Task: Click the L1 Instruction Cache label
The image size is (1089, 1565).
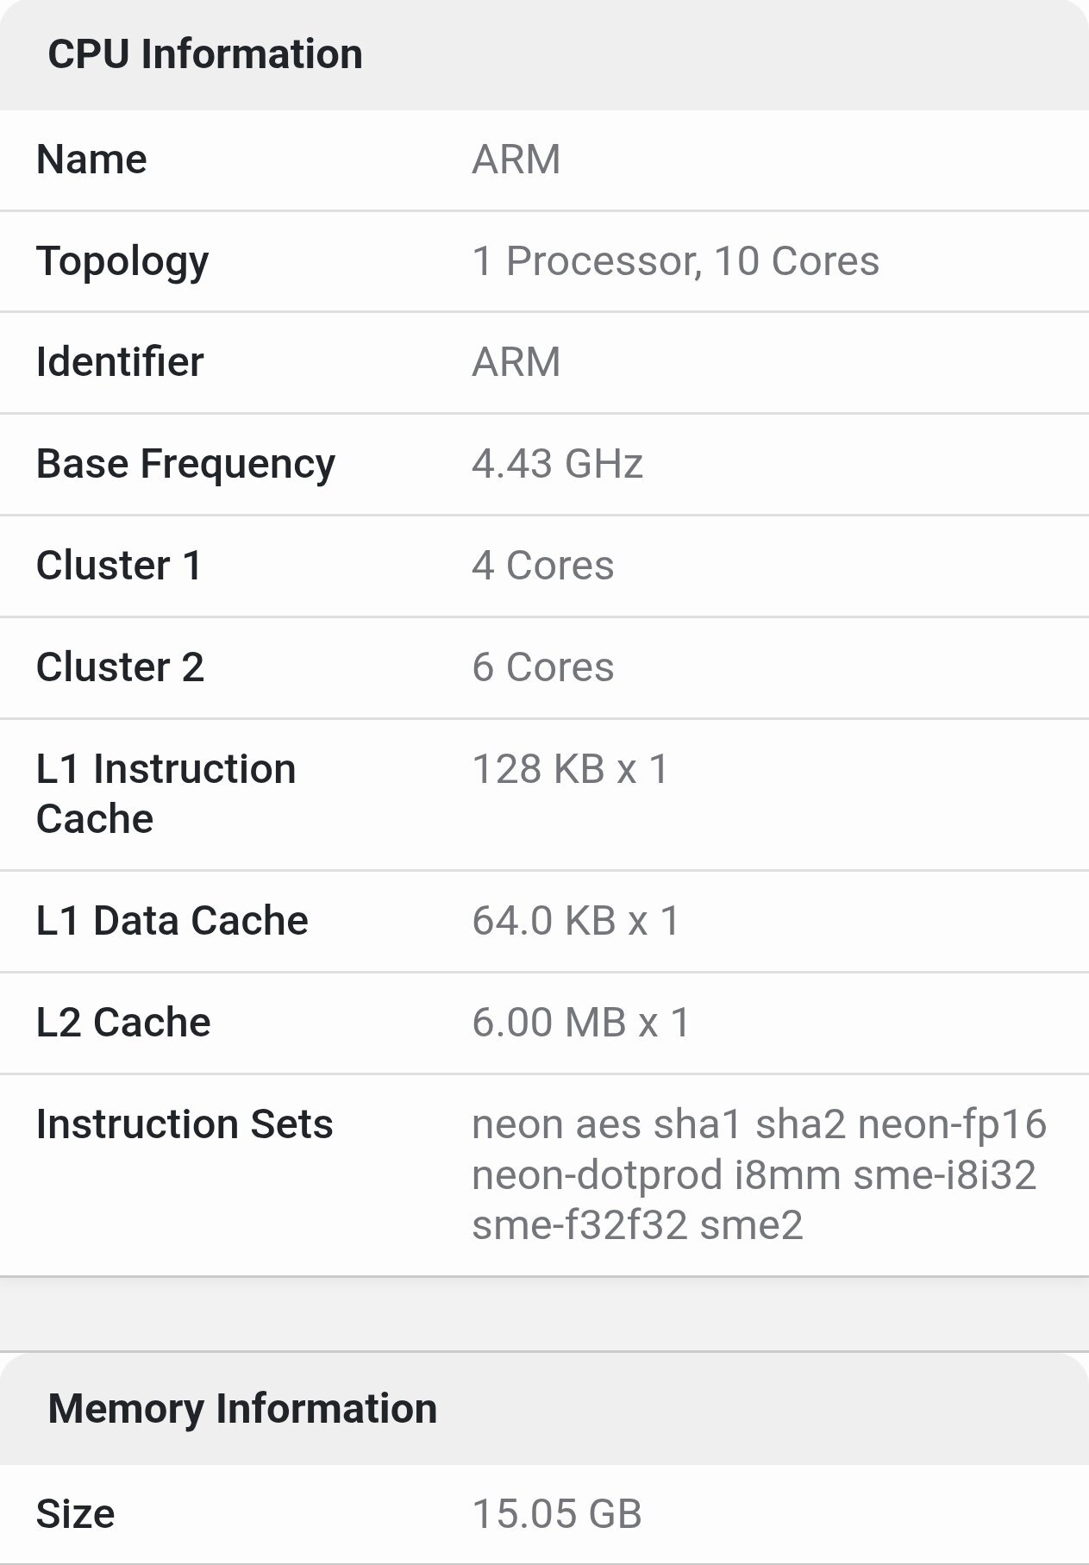Action: pyautogui.click(x=166, y=793)
